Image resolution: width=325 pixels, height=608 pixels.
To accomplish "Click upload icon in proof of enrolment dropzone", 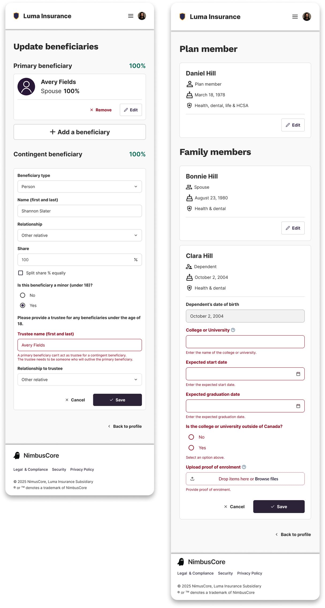I will click(192, 479).
